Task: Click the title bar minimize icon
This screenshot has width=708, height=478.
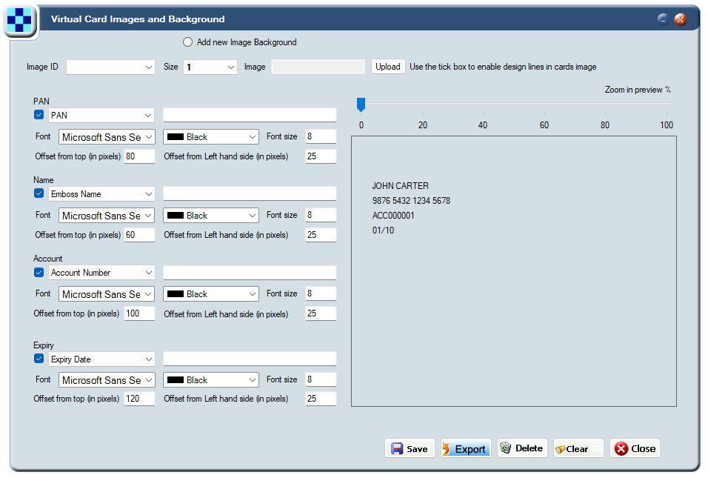Action: coord(663,19)
